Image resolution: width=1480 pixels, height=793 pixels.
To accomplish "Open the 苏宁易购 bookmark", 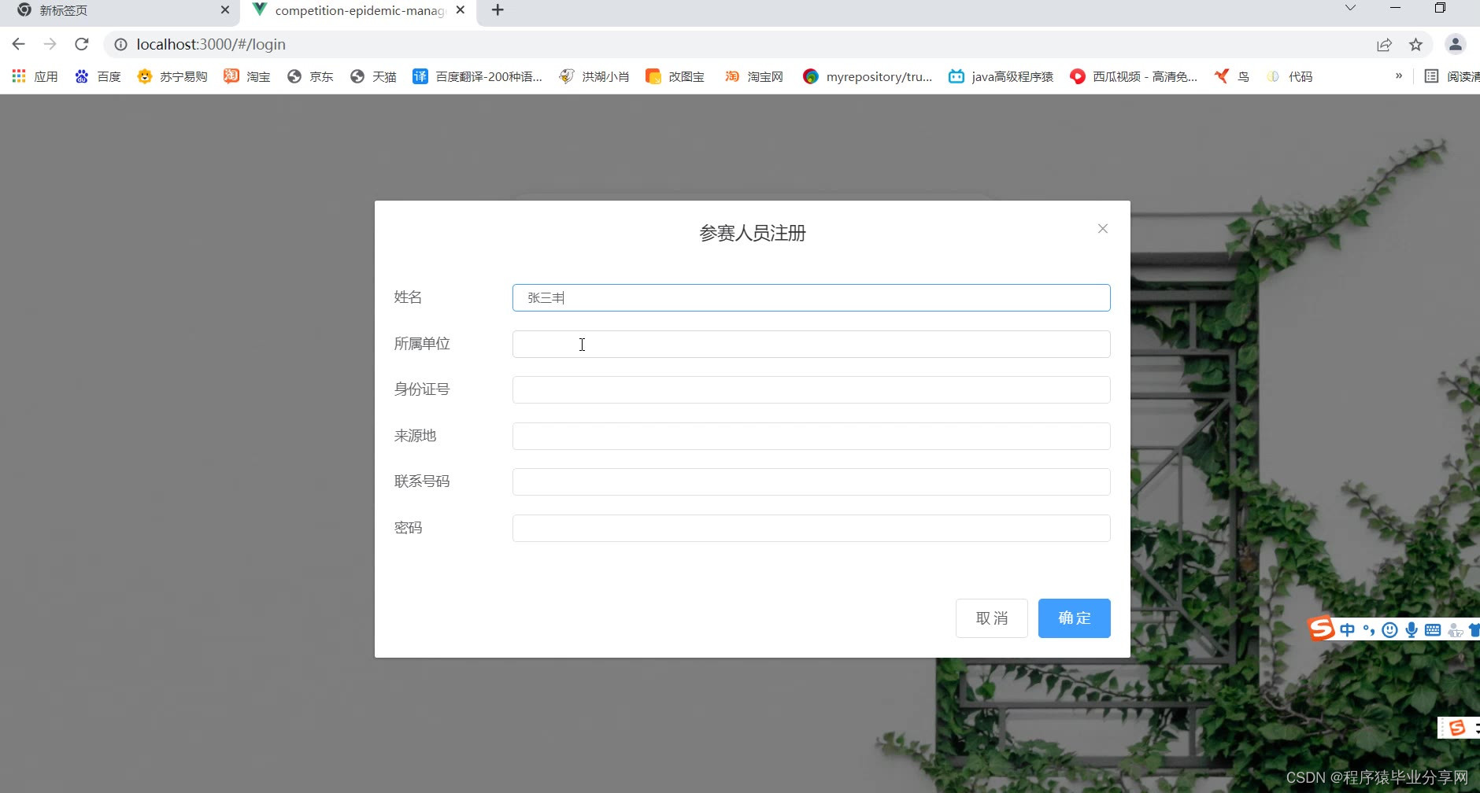I will pyautogui.click(x=172, y=76).
